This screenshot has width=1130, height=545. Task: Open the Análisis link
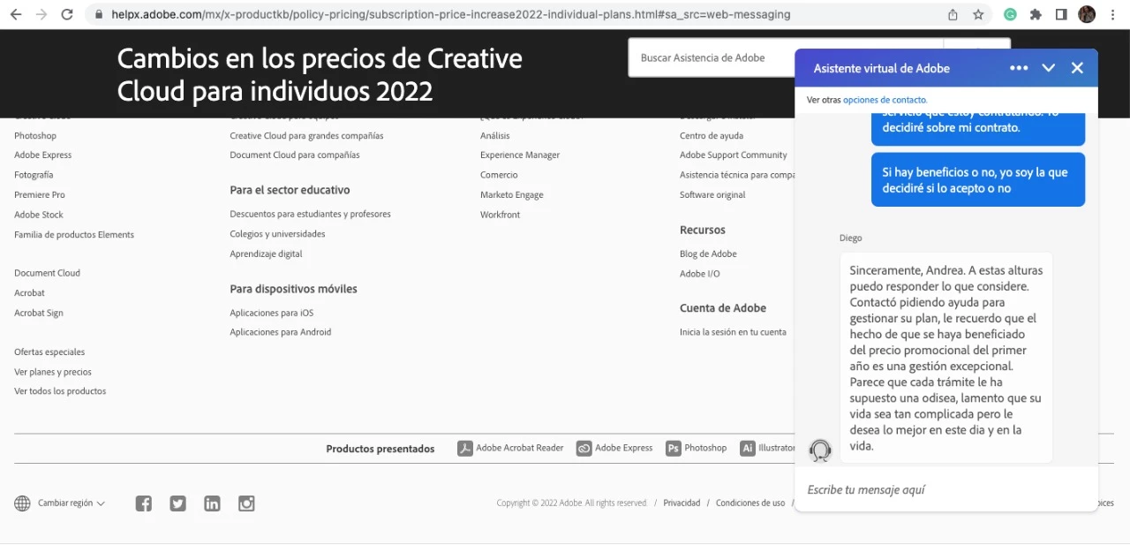click(495, 135)
